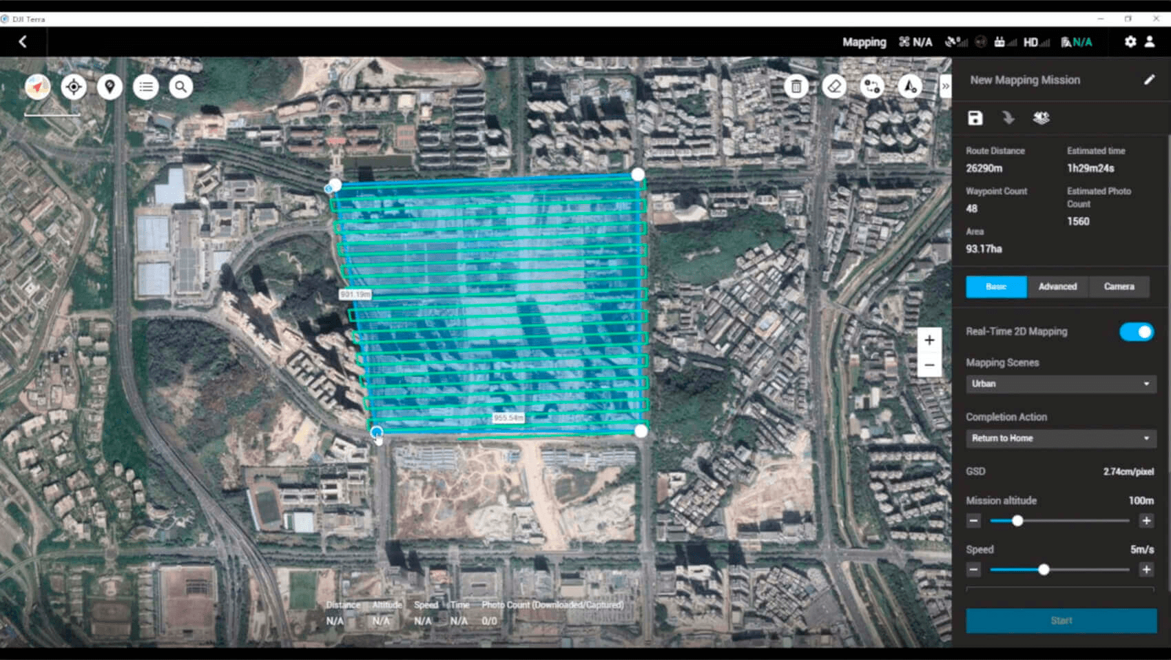Screen dimensions: 1171x660
Task: Open the Completion Action dropdown
Action: click(x=1060, y=438)
